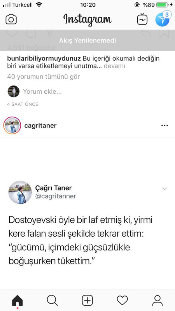The image size is (175, 311).
Task: Open direct messages with 3 badge
Action: coord(163,19)
